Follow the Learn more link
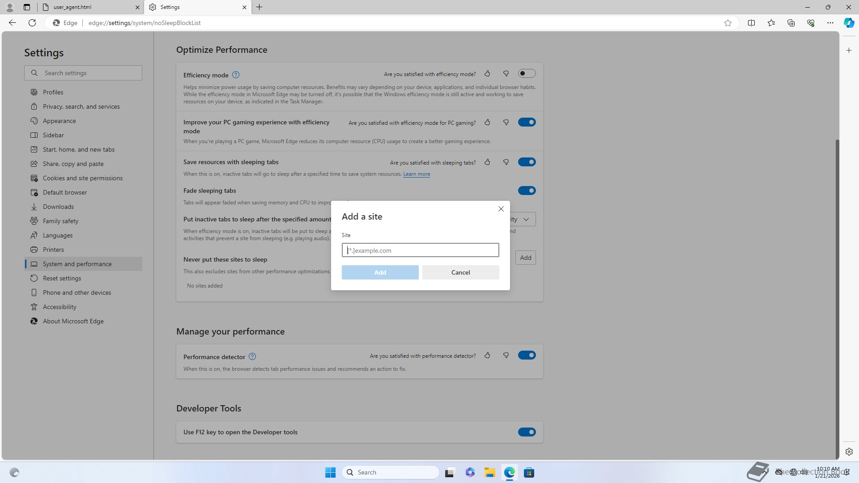Image resolution: width=859 pixels, height=483 pixels. coord(416,174)
